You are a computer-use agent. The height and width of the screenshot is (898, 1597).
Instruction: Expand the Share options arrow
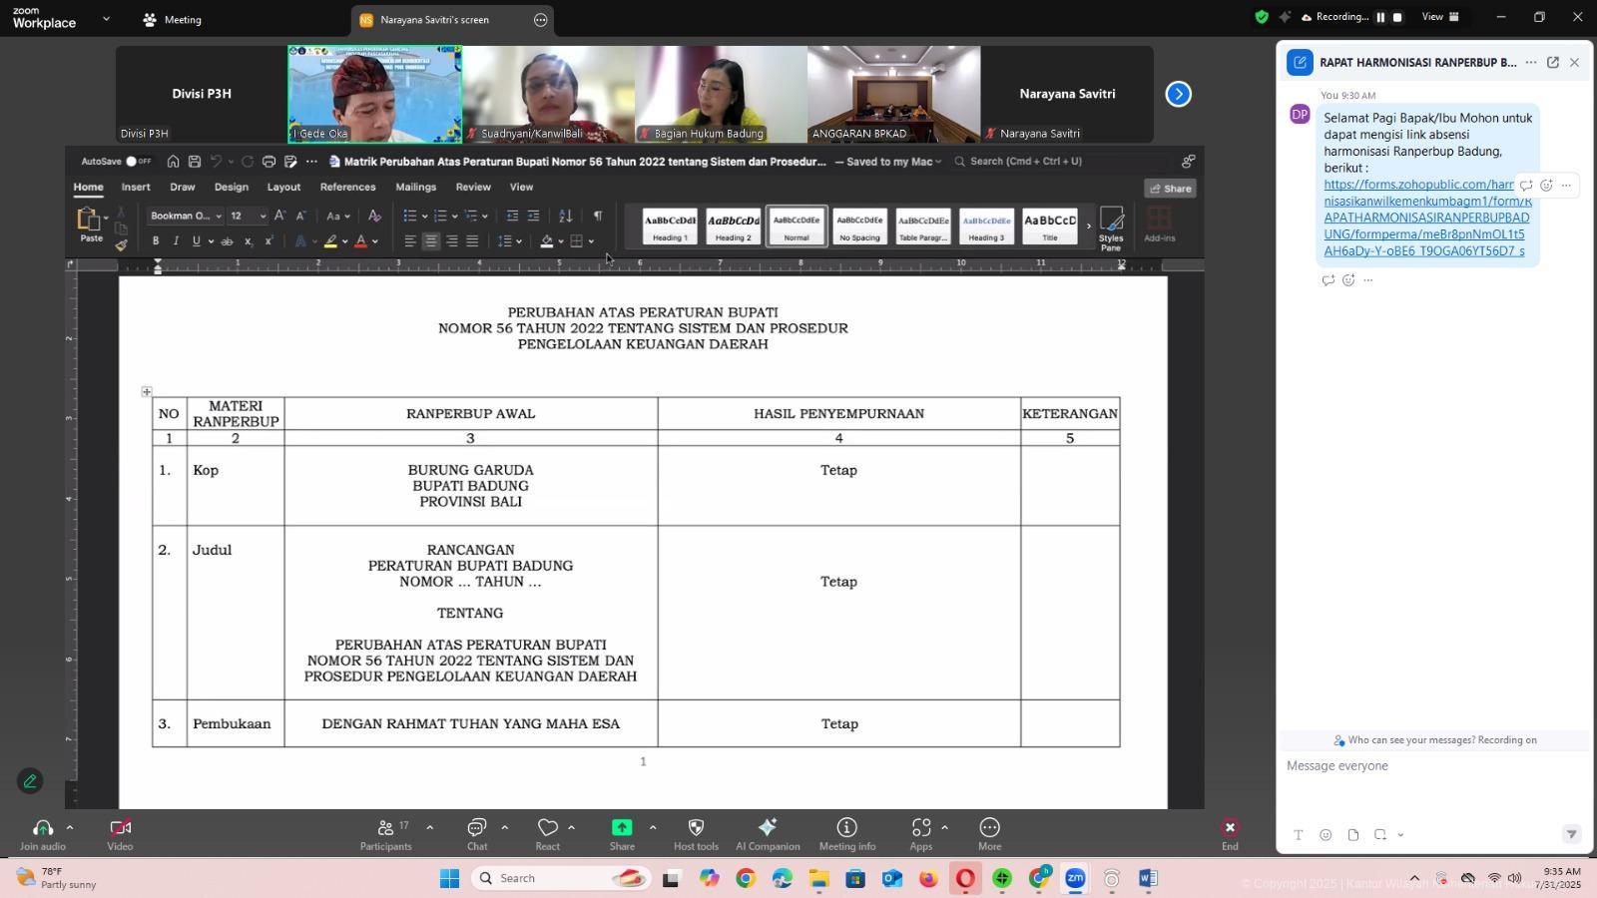click(x=653, y=827)
